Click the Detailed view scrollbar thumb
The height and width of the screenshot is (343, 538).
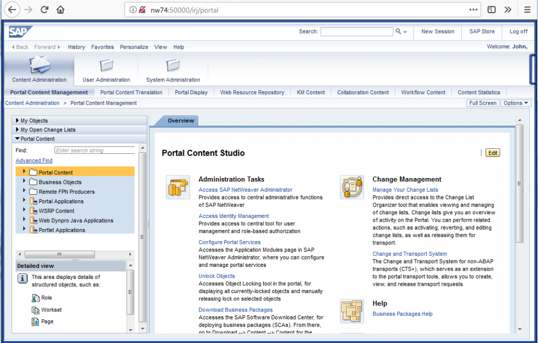pyautogui.click(x=130, y=292)
